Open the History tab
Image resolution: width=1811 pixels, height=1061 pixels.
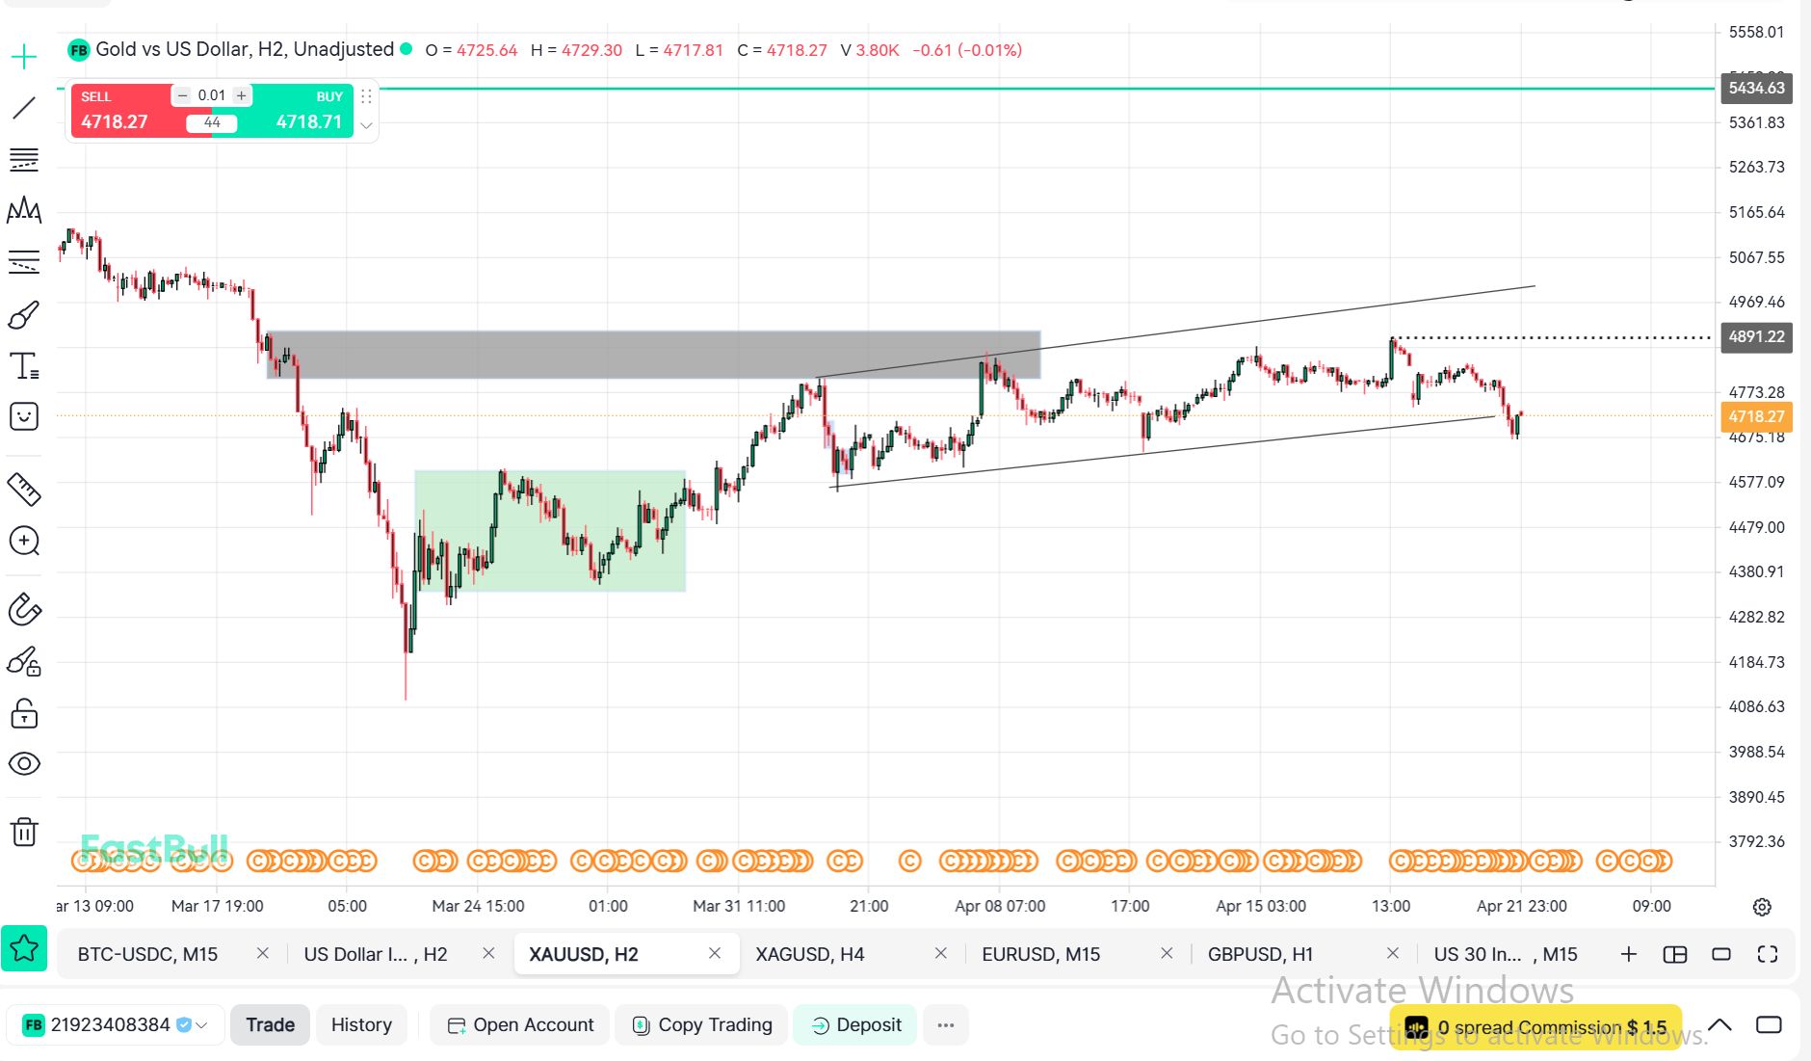(x=361, y=1025)
